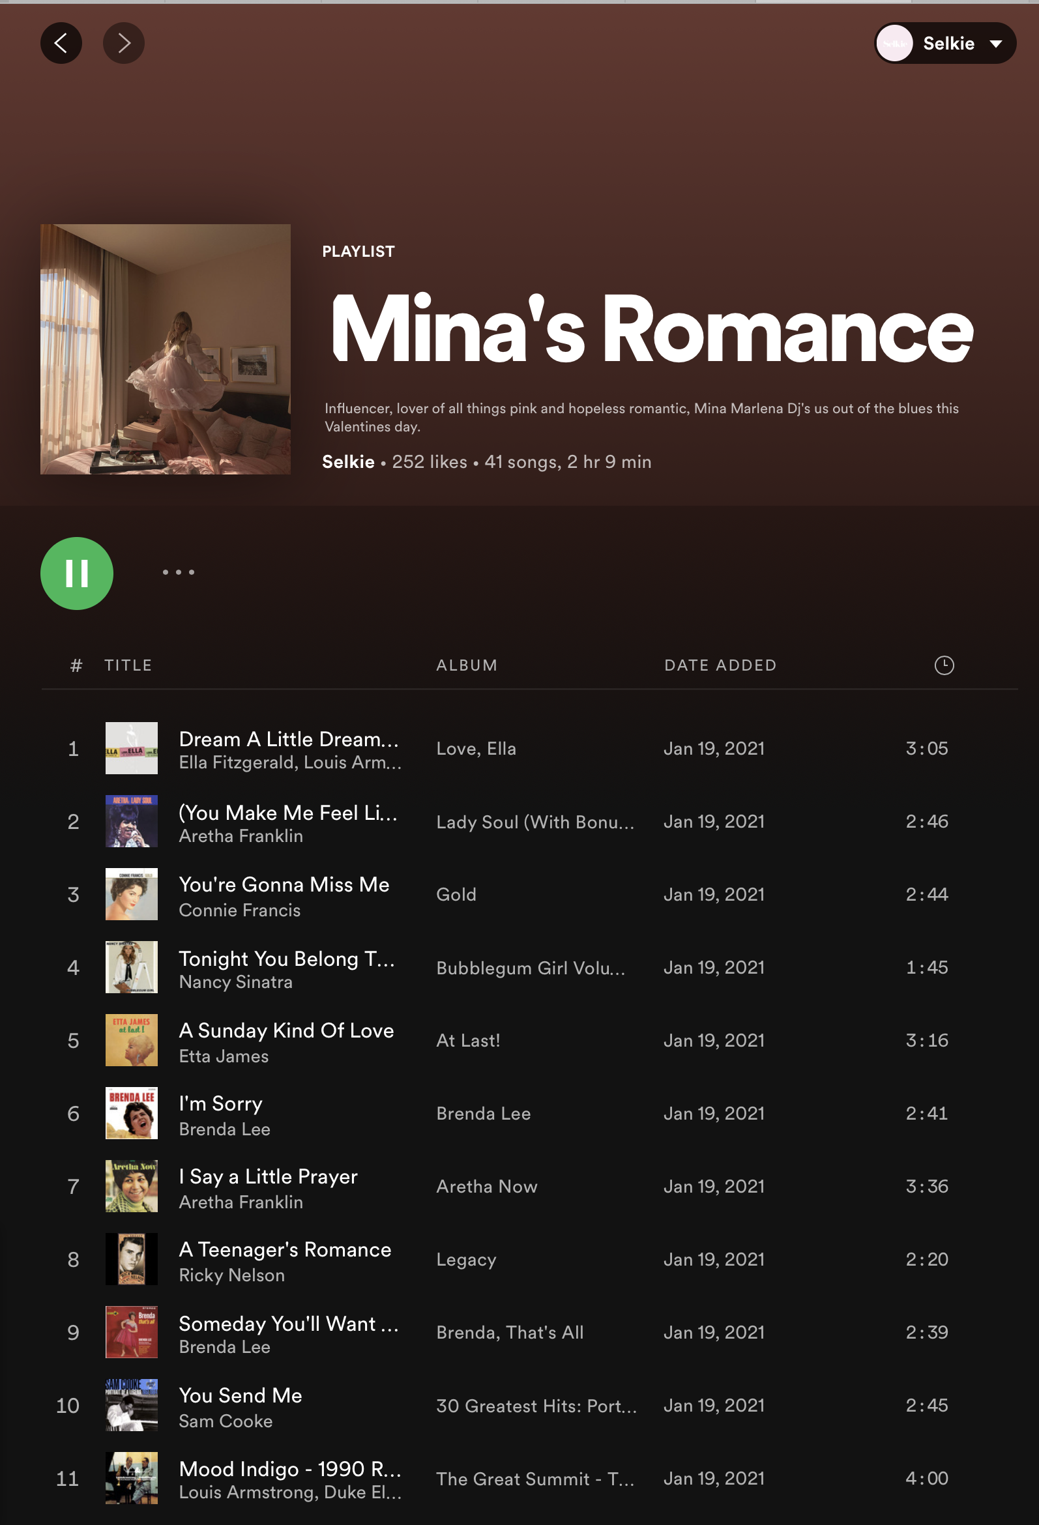The height and width of the screenshot is (1525, 1039).
Task: Open the three-dot more options menu
Action: tap(178, 572)
